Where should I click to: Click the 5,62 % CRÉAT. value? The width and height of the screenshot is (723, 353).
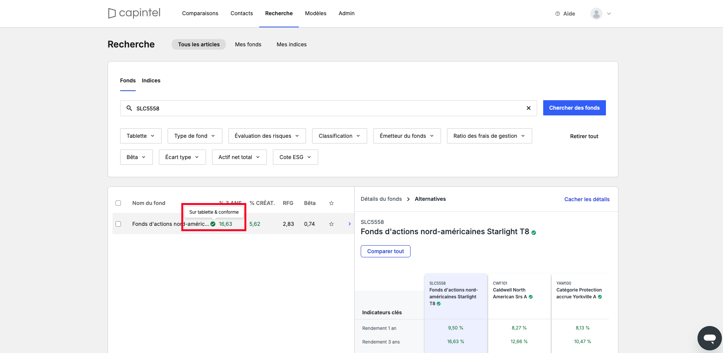click(255, 224)
